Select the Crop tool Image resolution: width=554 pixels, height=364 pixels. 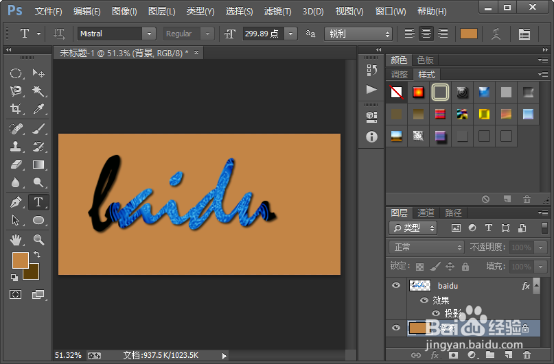[16, 108]
